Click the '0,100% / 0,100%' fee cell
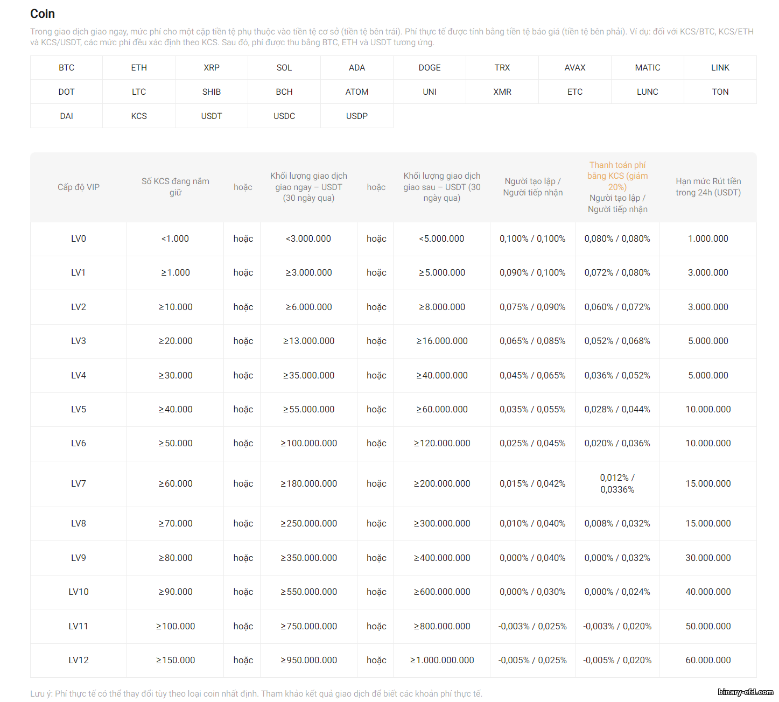This screenshot has height=702, width=779. pyautogui.click(x=532, y=239)
